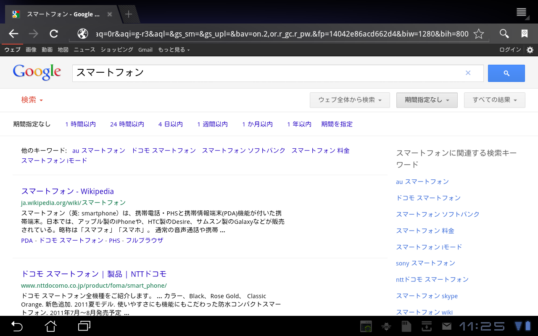Open a new tab with plus button

[129, 14]
